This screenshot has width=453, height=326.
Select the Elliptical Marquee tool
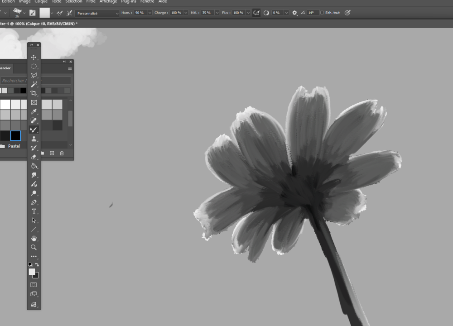tap(34, 67)
